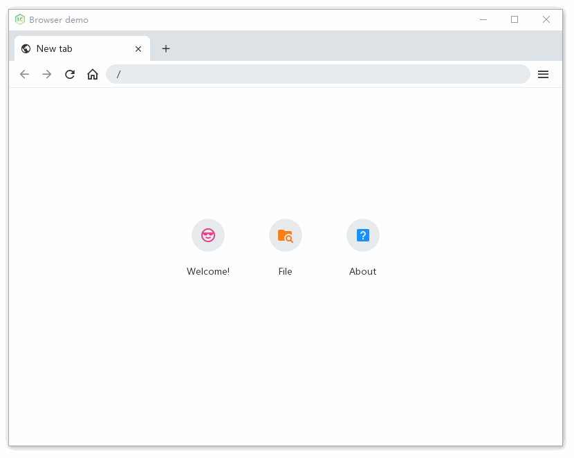
Task: Open a new tab with the plus button
Action: pos(166,48)
